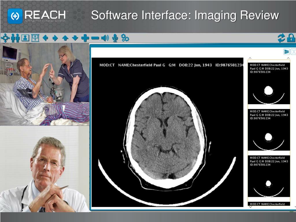
Task: Toggle the speaker audio icon
Action: pyautogui.click(x=105, y=38)
